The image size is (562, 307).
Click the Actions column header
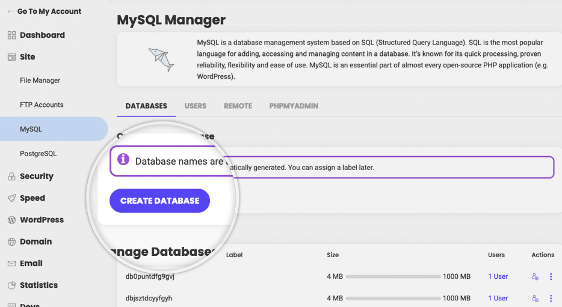[x=543, y=255]
